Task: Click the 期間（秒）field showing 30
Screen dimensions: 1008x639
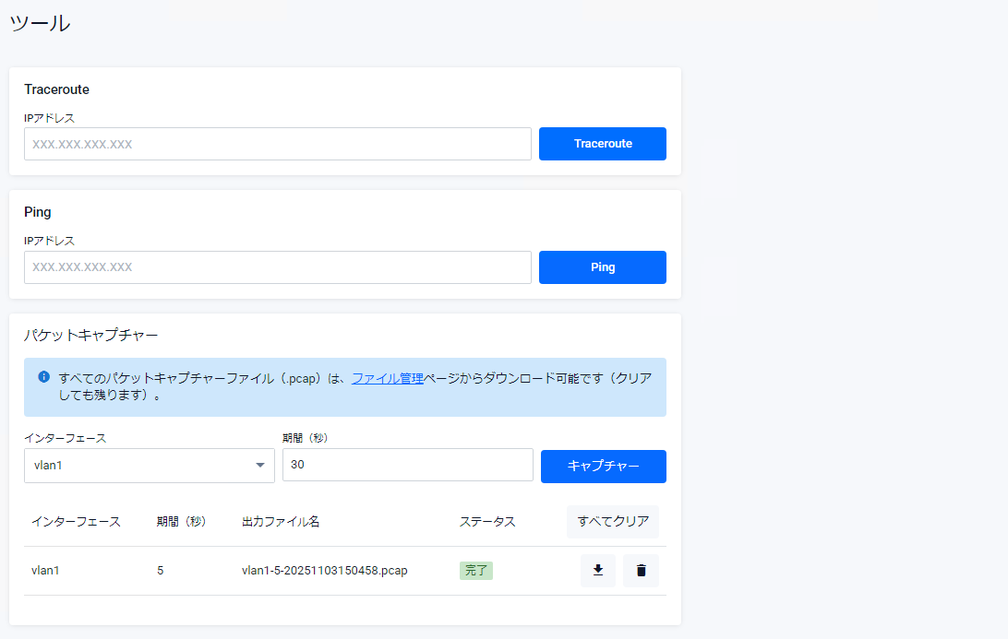Action: tap(407, 465)
